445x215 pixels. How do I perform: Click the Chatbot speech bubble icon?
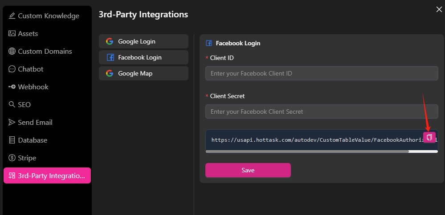click(x=12, y=69)
